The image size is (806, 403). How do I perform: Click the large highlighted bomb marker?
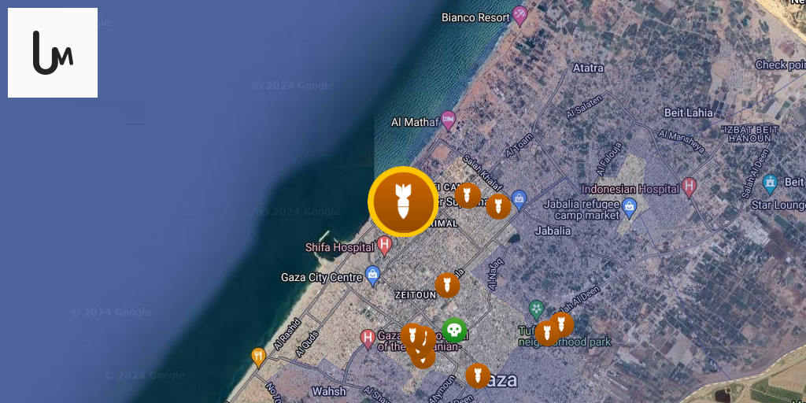403,201
